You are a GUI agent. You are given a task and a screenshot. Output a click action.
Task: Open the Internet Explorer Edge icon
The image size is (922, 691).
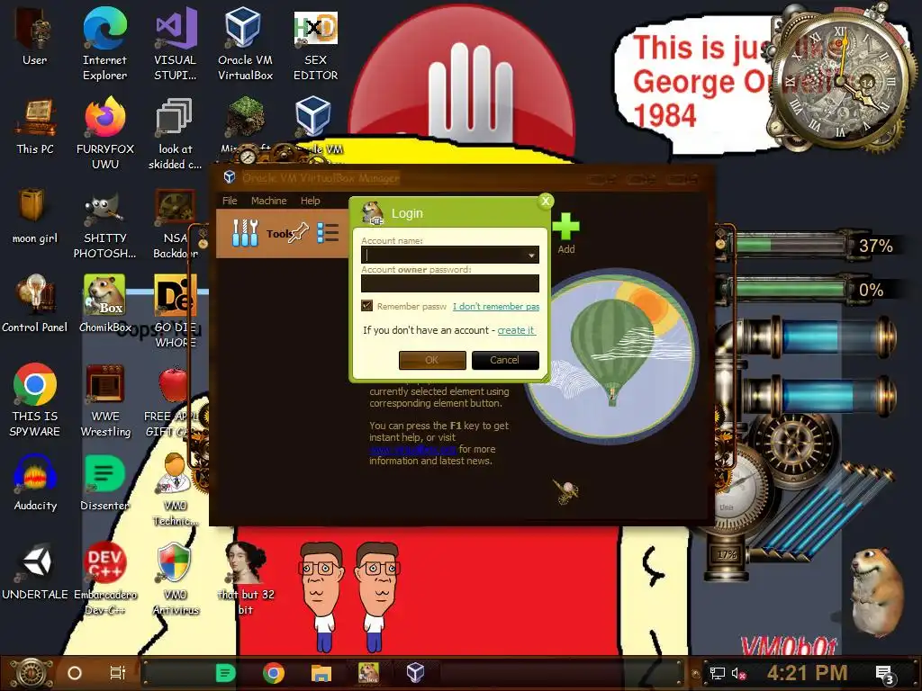(104, 44)
